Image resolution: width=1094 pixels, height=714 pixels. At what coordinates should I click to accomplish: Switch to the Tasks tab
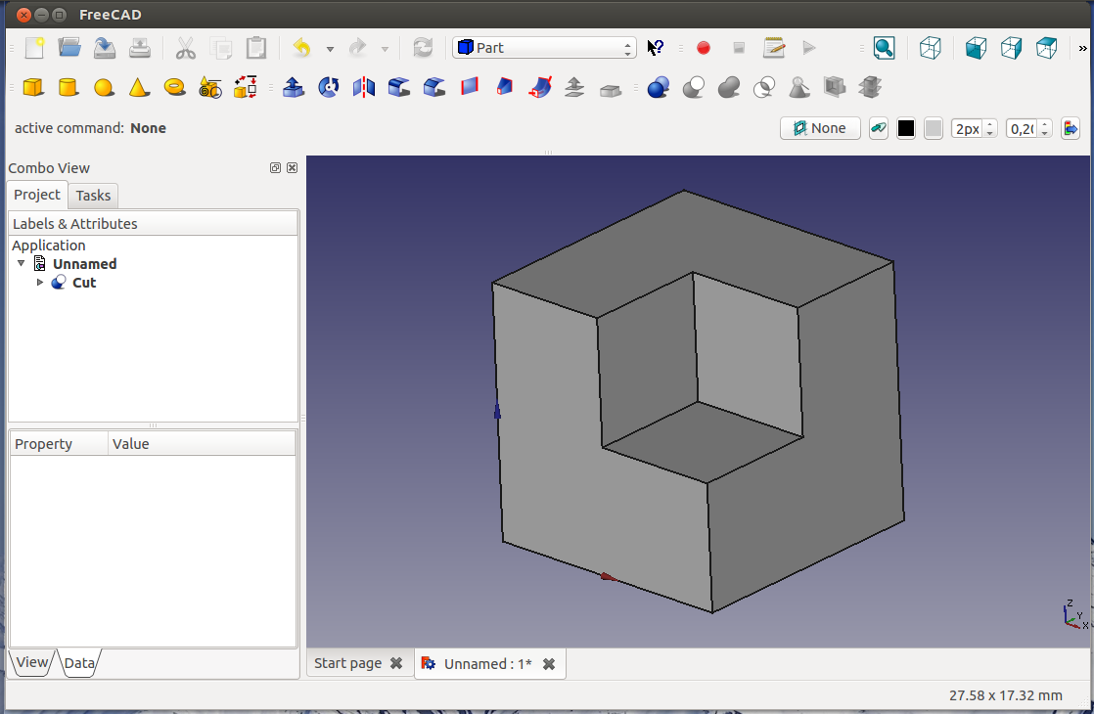pos(93,196)
